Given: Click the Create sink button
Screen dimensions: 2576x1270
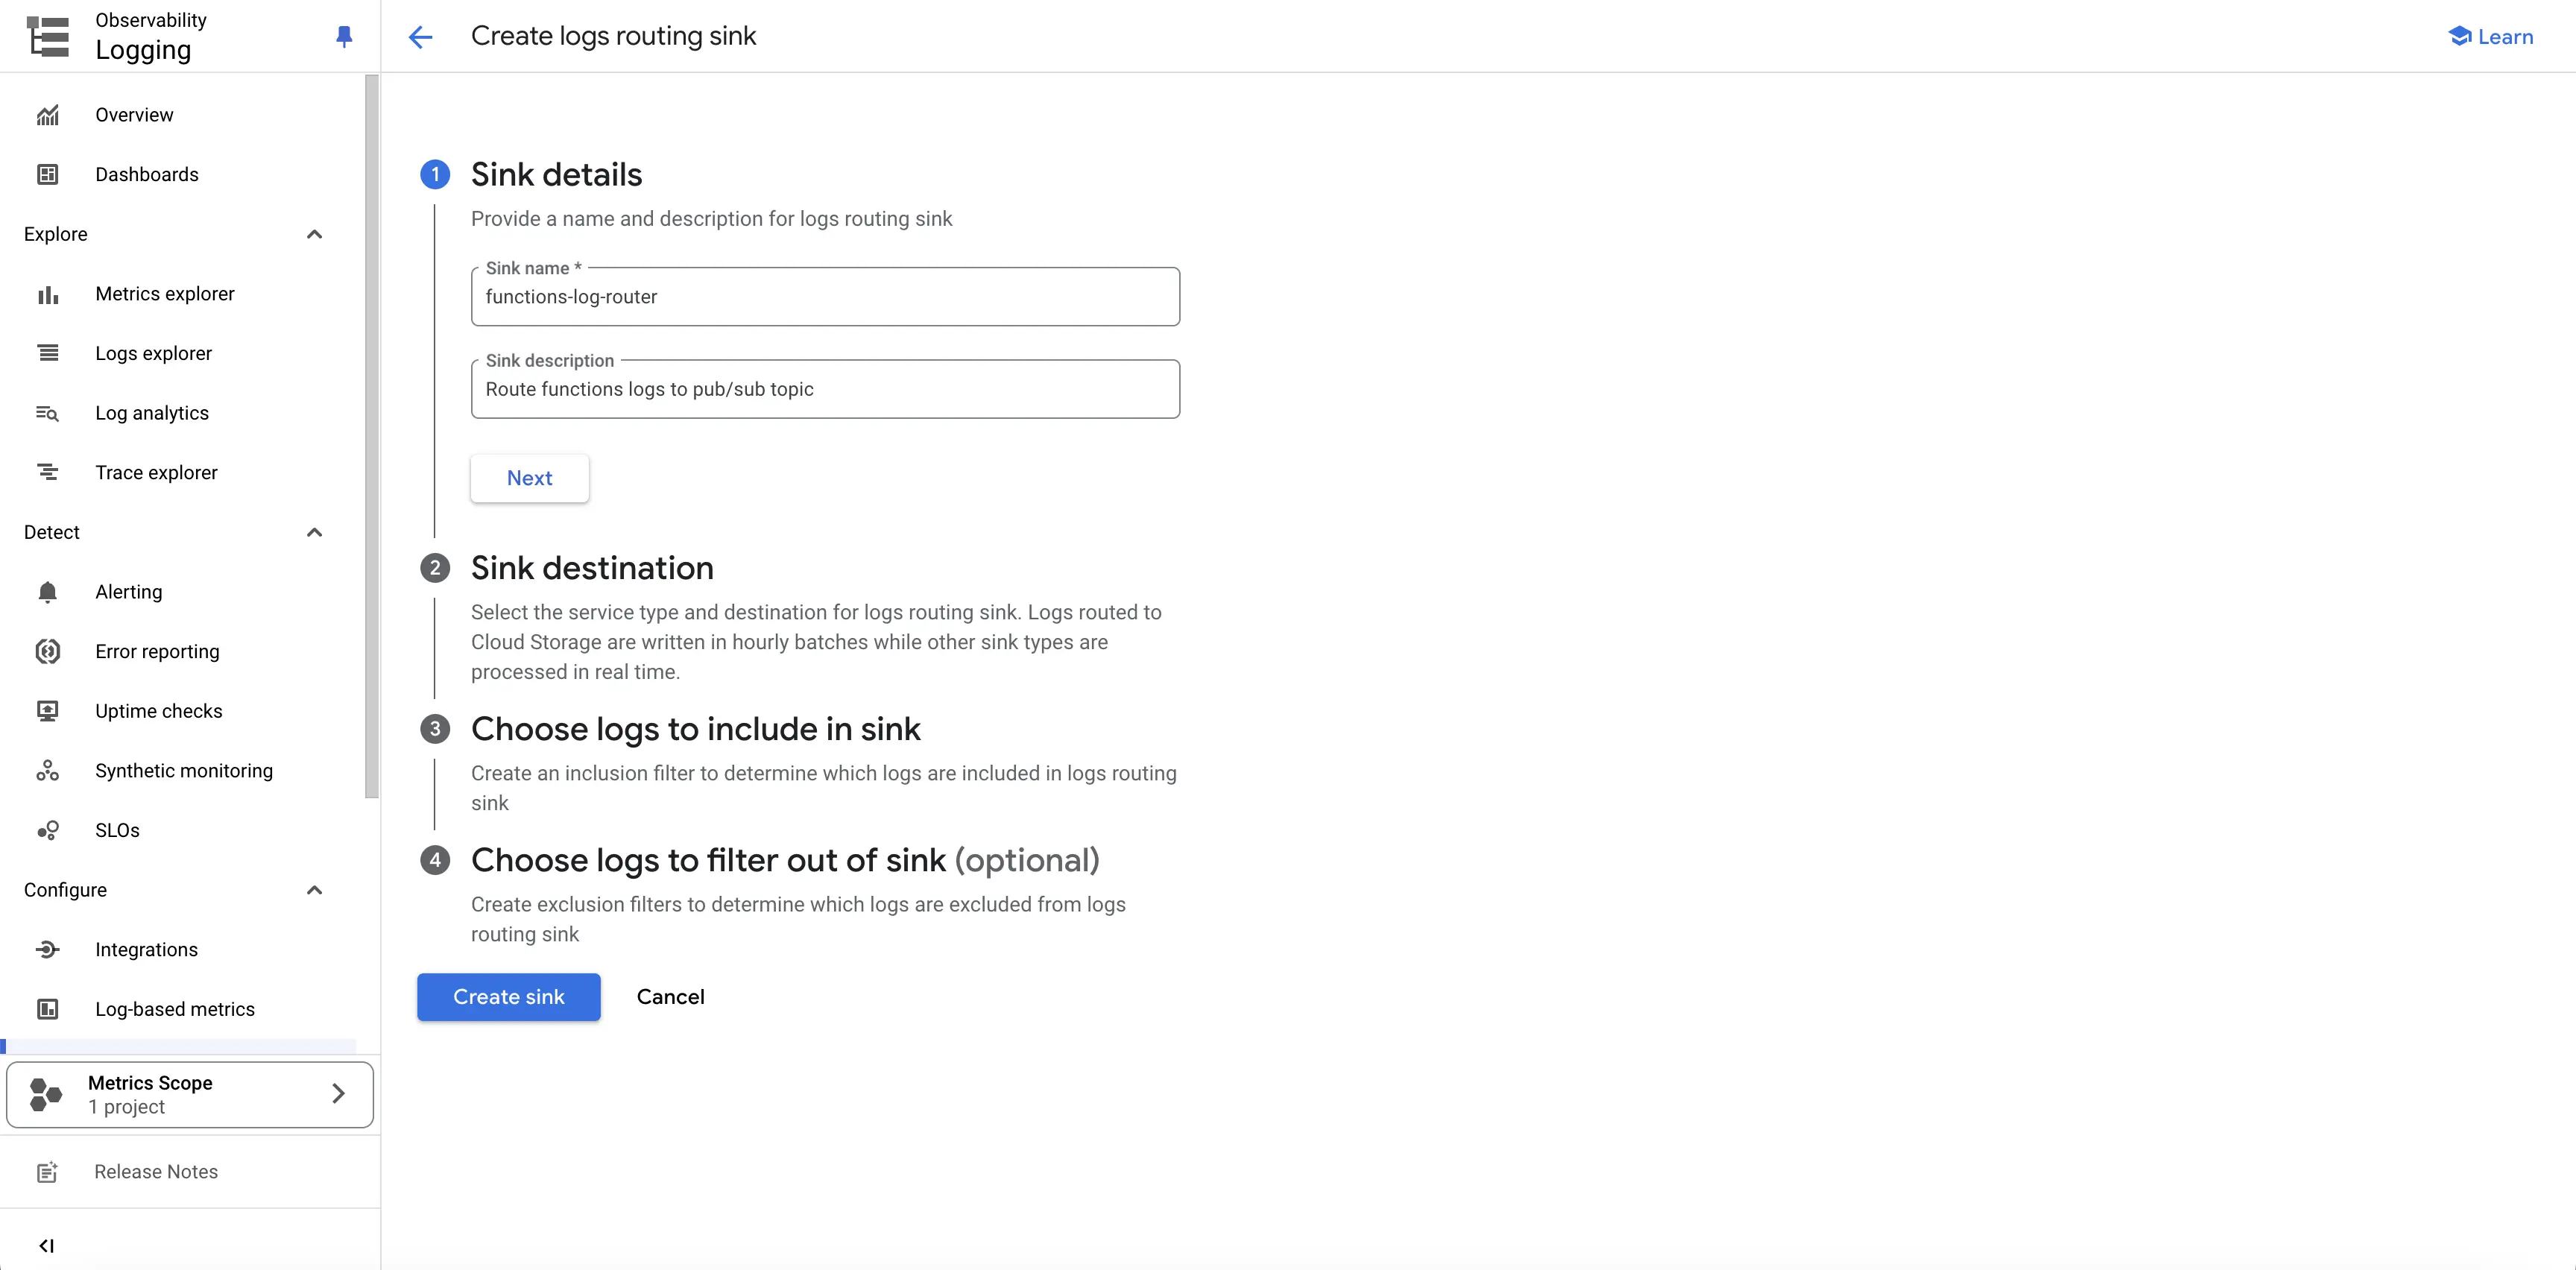Looking at the screenshot, I should coord(509,997).
